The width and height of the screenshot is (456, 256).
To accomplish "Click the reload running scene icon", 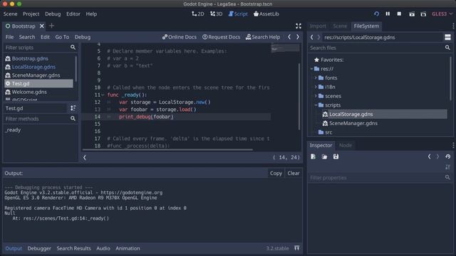I will pos(376,14).
